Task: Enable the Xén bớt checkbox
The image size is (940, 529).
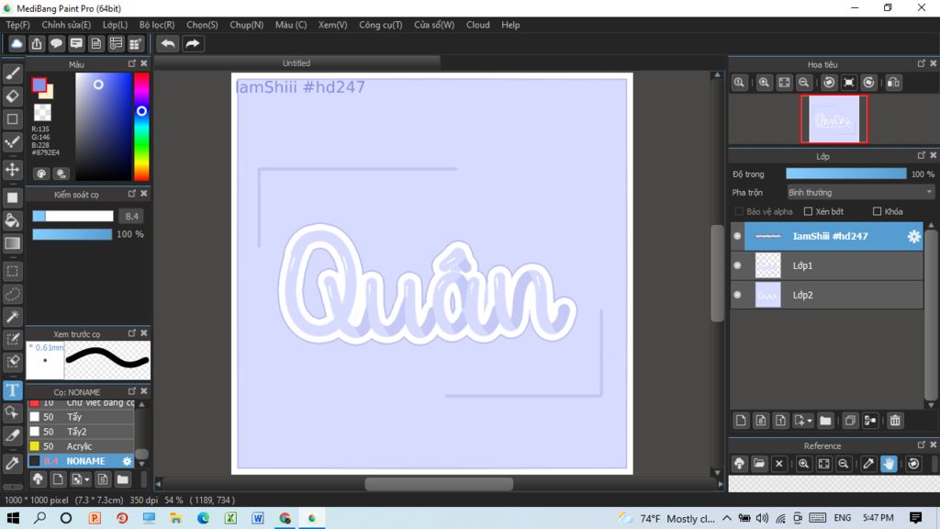Action: tap(808, 211)
